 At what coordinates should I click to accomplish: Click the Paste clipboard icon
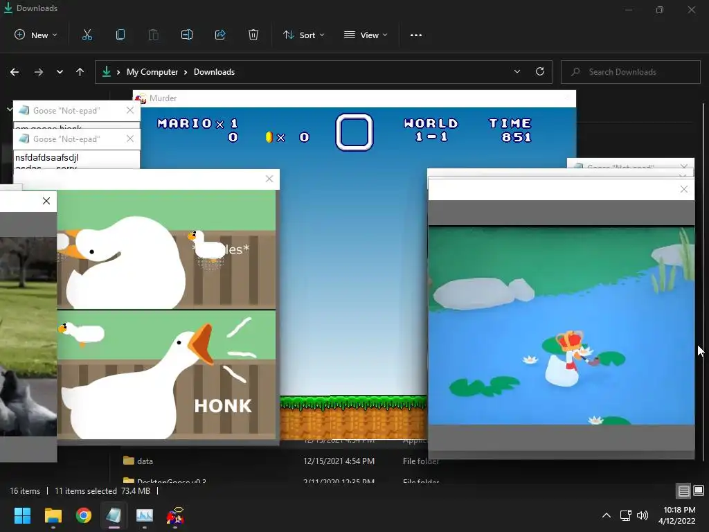pos(153,35)
